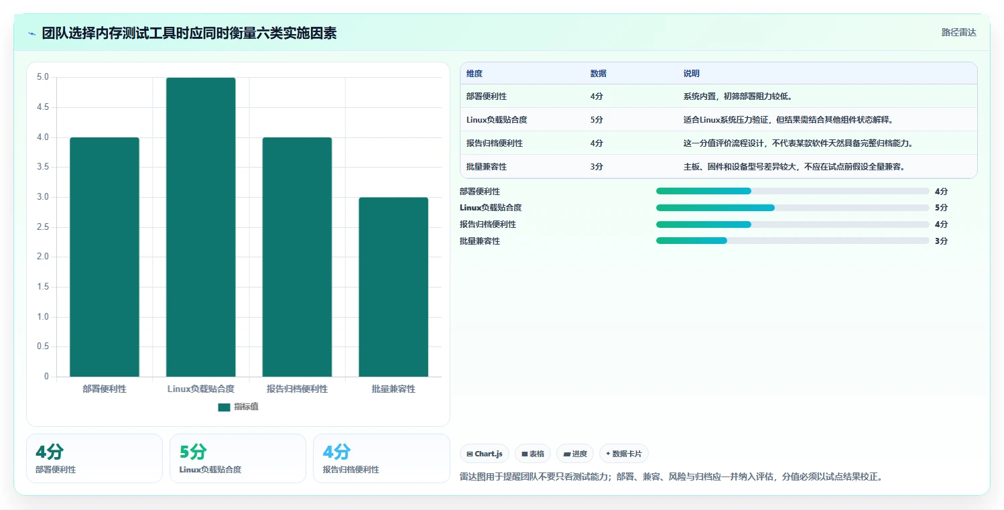Viewport: 1004px width, 510px height.
Task: Click the 4分 部署便利性 data card
Action: pos(95,458)
